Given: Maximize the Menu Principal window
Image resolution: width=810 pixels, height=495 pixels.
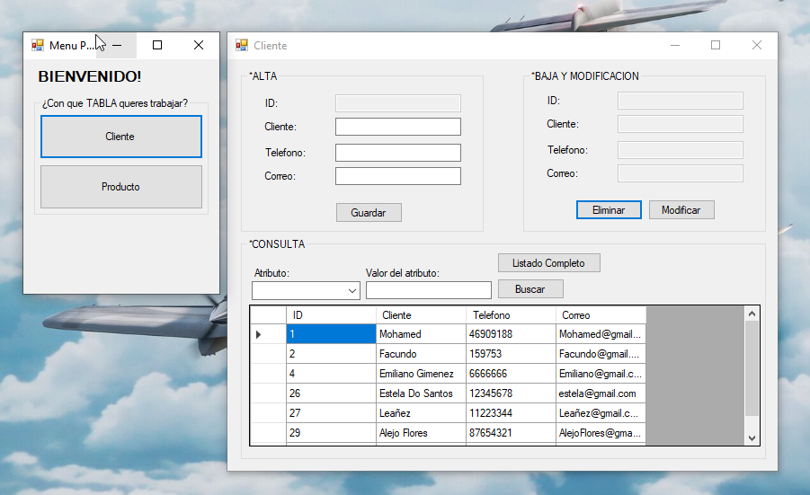Looking at the screenshot, I should (157, 45).
